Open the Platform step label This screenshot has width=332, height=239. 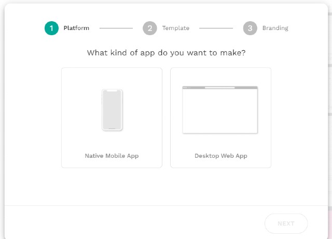[x=76, y=28]
